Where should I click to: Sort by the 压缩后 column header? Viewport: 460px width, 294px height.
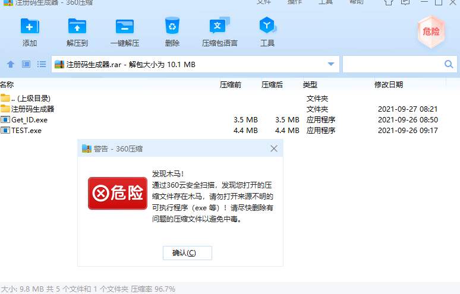[272, 85]
